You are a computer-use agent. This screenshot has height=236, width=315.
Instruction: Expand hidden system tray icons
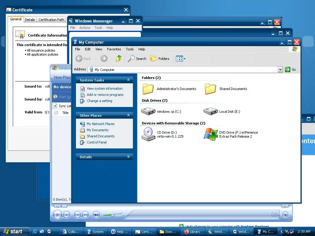281,232
